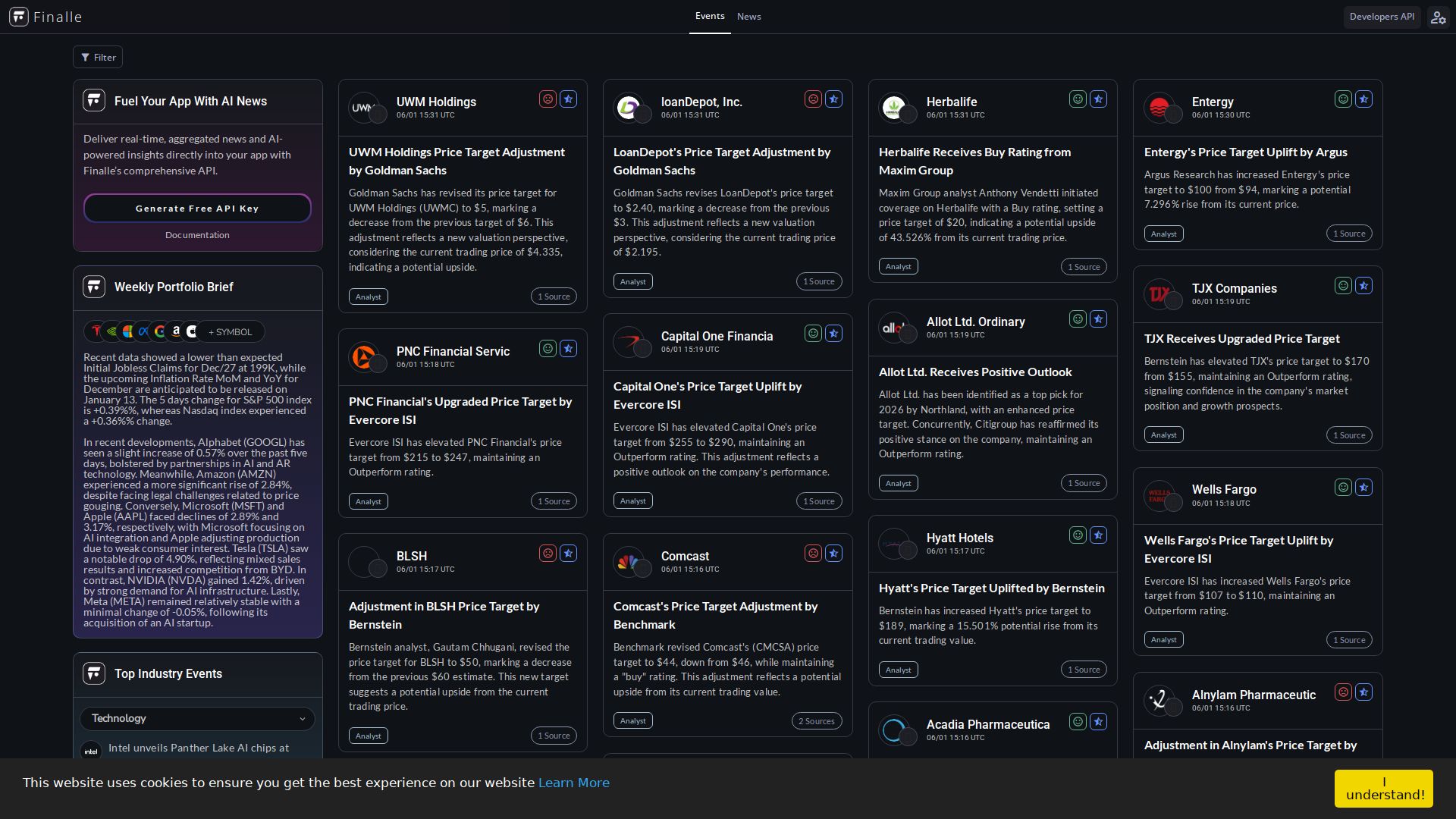This screenshot has height=819, width=1456.
Task: Click negative sentiment icon on UWM Holdings card
Action: pyautogui.click(x=548, y=99)
